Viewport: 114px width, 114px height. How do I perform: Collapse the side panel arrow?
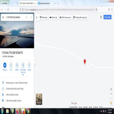click(x=35, y=60)
